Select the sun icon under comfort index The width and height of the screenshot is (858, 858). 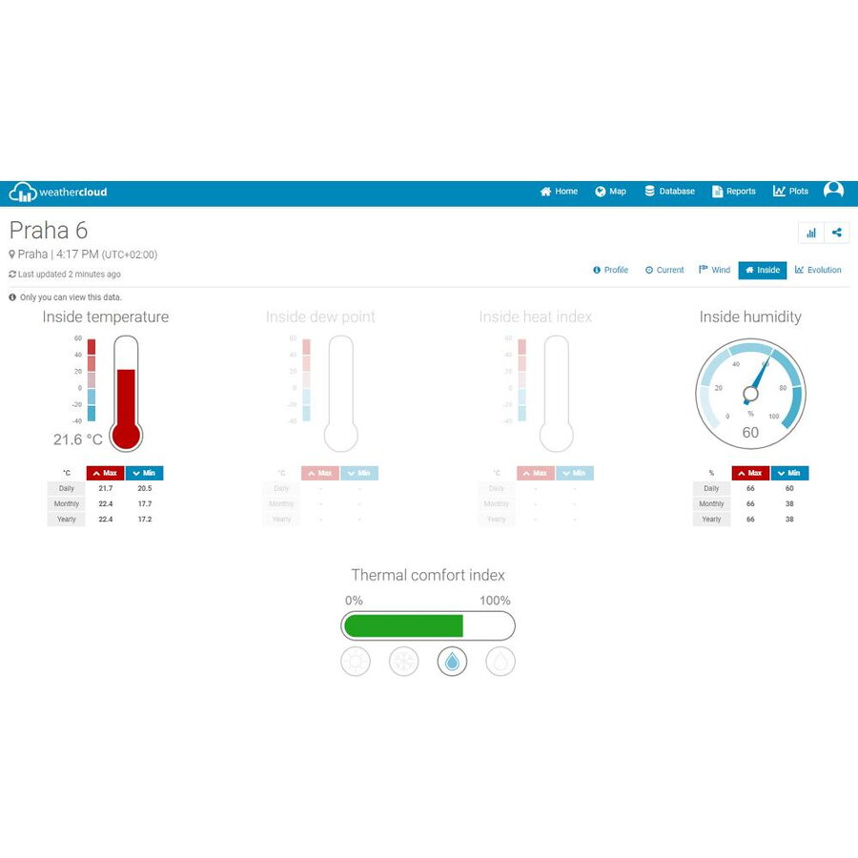click(356, 662)
